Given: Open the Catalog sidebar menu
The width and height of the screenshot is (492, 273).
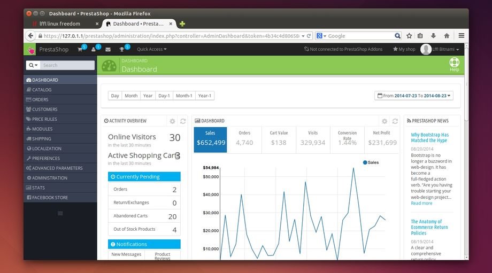Looking at the screenshot, I should click(42, 90).
